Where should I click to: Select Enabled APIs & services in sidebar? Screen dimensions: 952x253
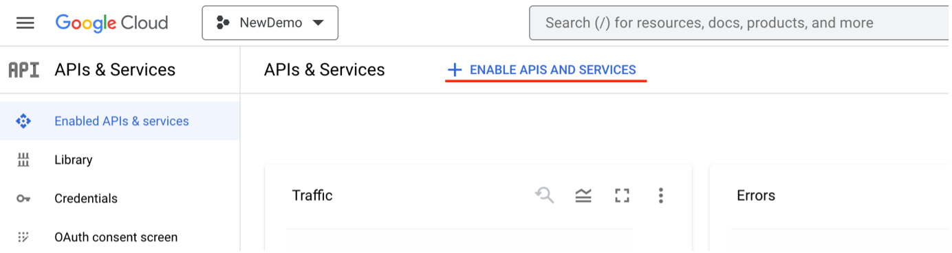120,121
